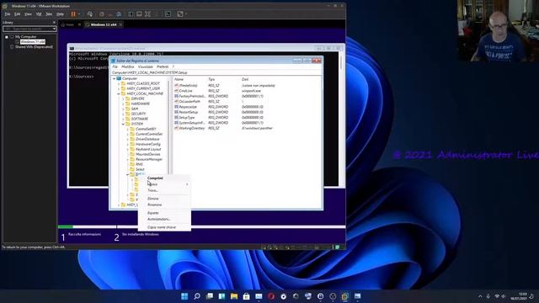
Task: Click the Library search input field
Action: 27,29
